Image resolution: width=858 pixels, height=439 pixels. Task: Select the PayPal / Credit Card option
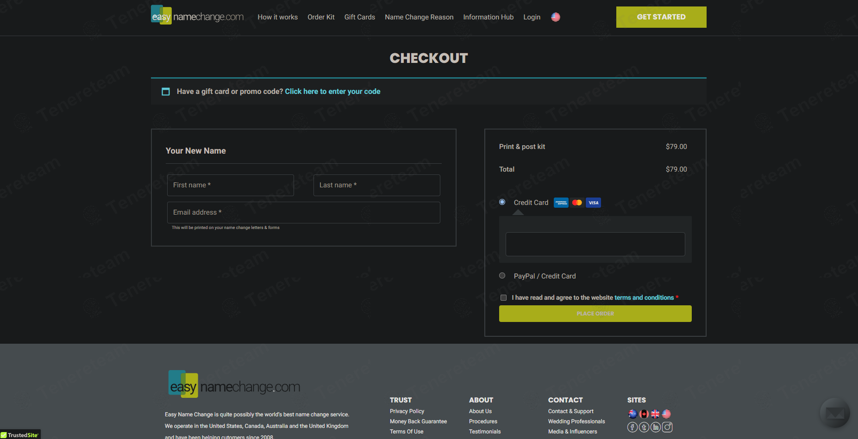tap(502, 276)
